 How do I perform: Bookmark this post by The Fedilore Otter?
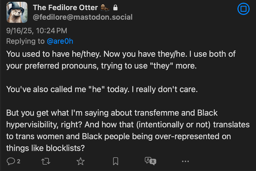click(x=116, y=161)
